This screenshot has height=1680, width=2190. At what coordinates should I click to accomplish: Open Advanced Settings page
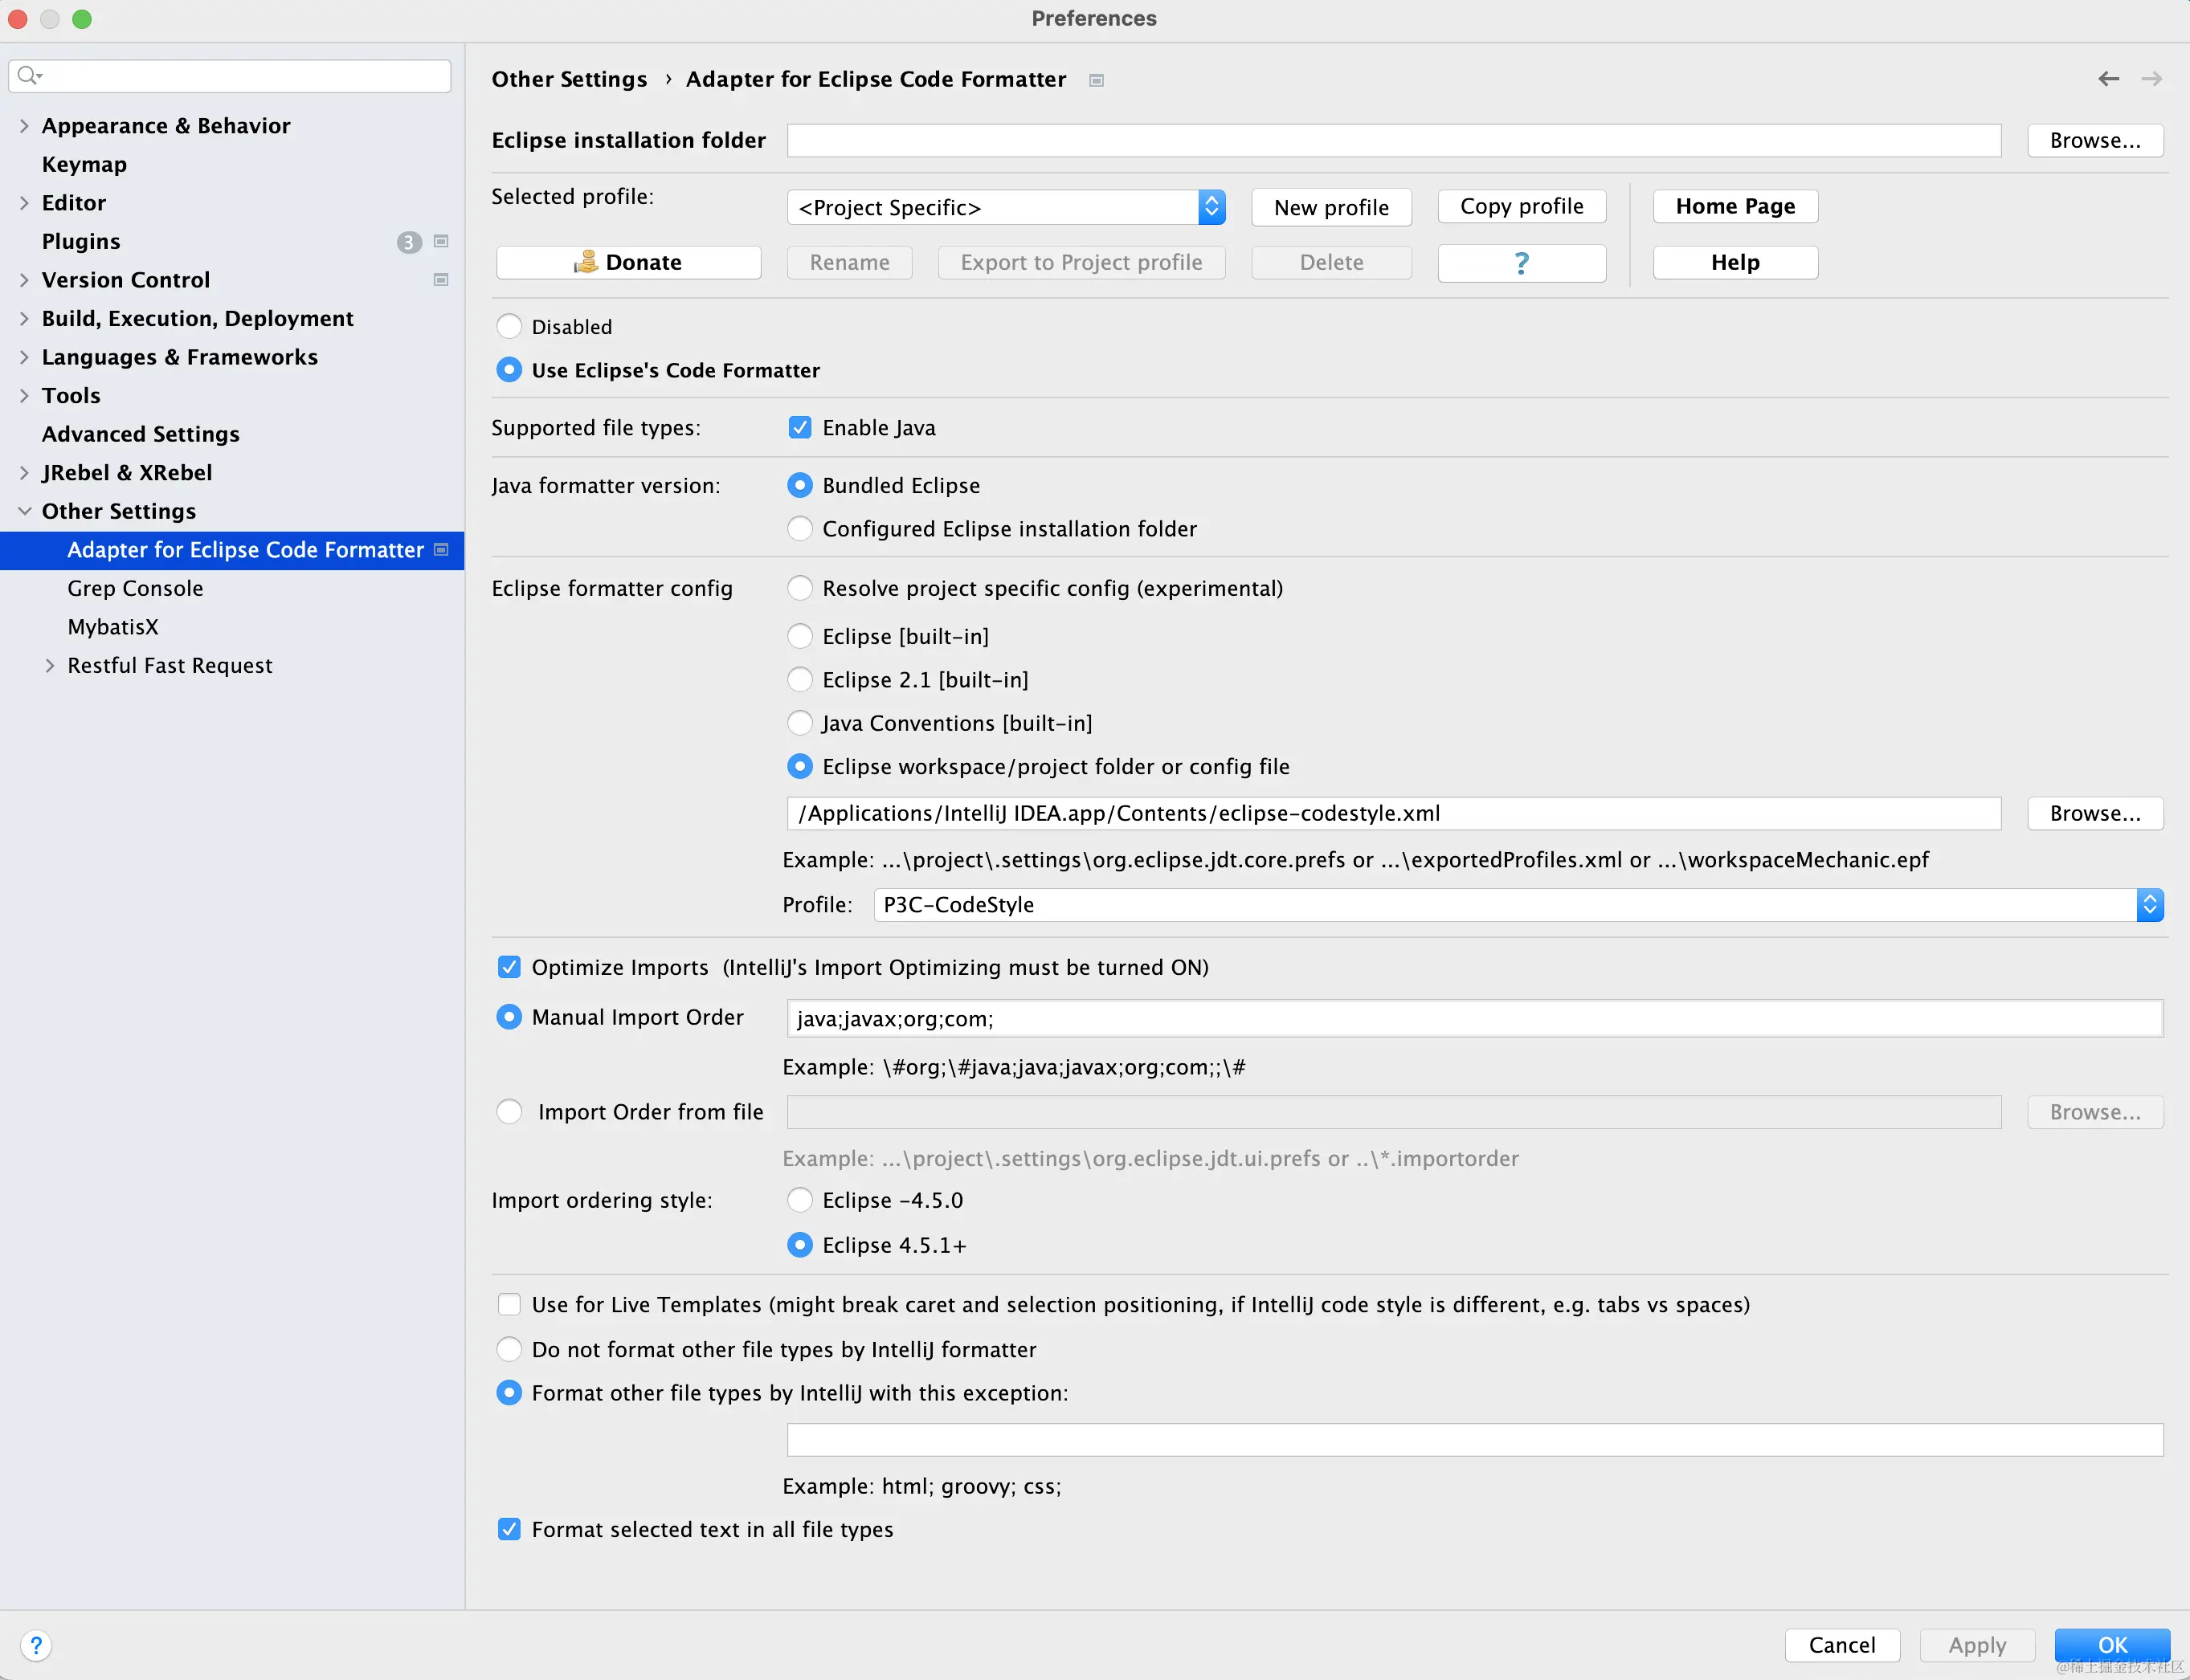[x=141, y=434]
